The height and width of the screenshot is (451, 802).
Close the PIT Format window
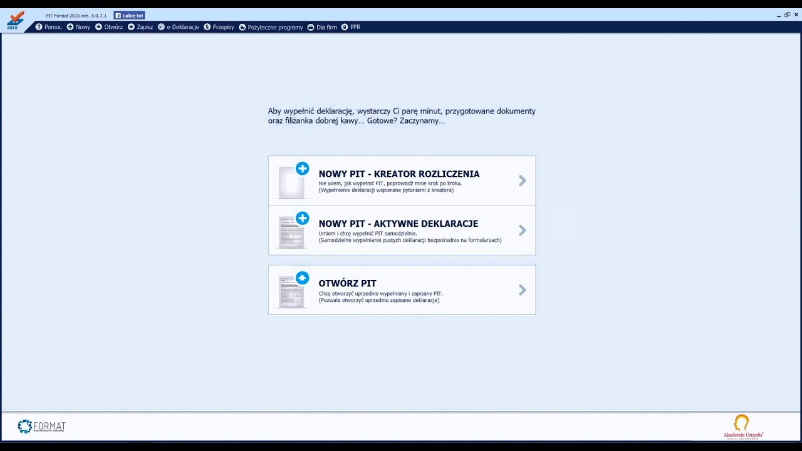[796, 15]
